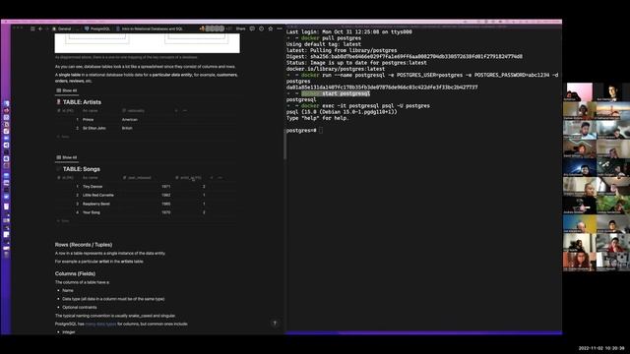Image resolution: width=630 pixels, height=354 pixels.
Task: Open the PostgreSQL breadcrumb page
Action: [97, 29]
